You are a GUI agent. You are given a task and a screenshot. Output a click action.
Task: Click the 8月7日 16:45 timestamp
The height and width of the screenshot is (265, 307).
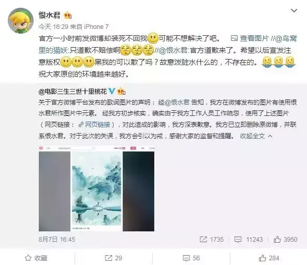tap(57, 239)
